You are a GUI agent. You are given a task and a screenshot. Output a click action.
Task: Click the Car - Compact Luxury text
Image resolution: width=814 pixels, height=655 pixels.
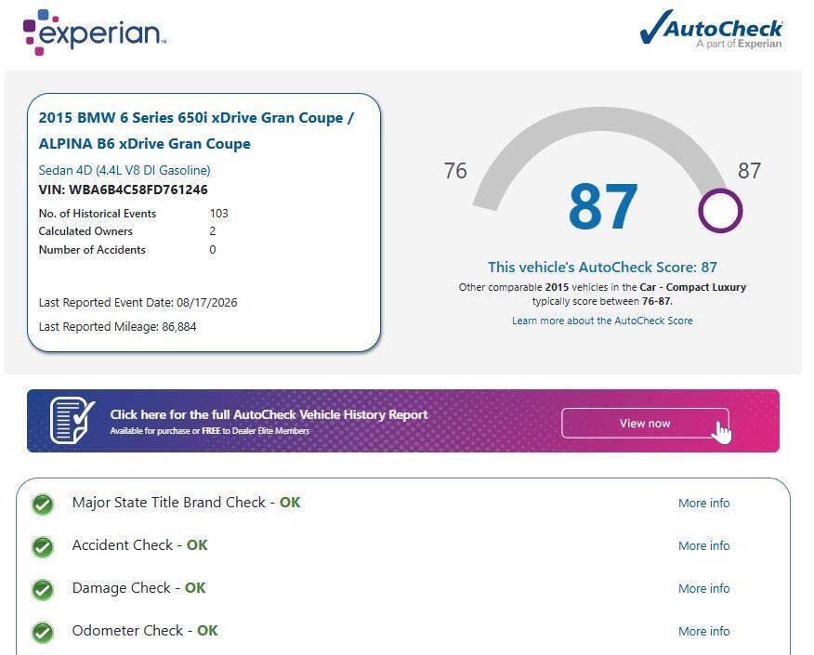click(692, 287)
